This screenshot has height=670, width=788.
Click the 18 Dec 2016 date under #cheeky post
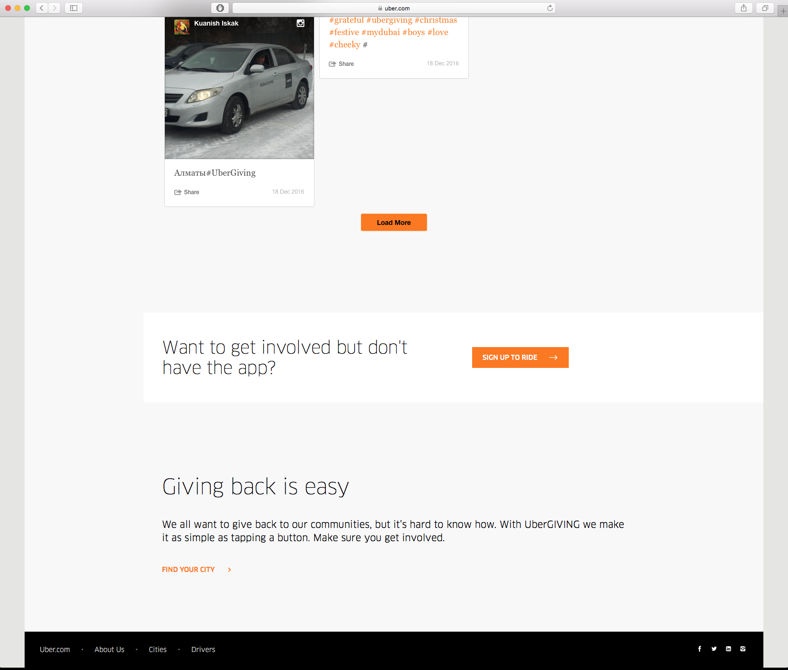[443, 63]
